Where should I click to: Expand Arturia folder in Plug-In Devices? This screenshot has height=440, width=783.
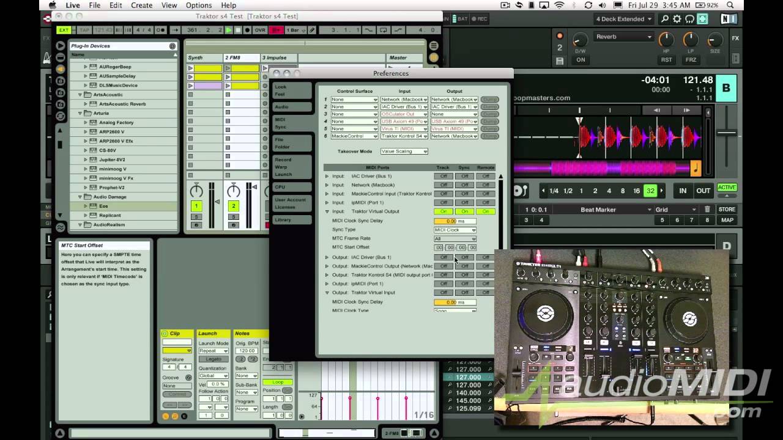pyautogui.click(x=80, y=113)
